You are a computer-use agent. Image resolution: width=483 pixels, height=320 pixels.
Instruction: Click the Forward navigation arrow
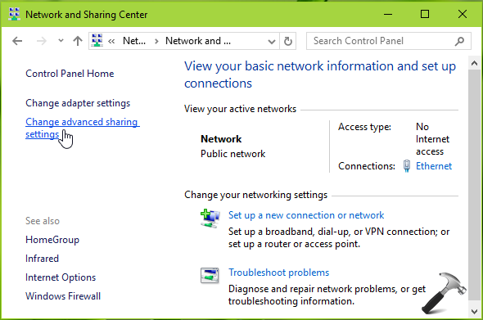point(42,41)
